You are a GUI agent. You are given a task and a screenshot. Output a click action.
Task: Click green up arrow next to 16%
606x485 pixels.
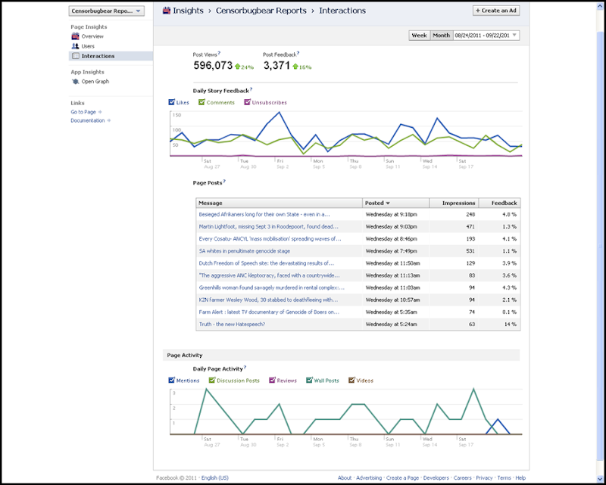(x=295, y=67)
